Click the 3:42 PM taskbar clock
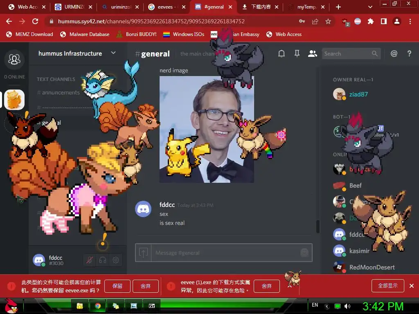The image size is (419, 314). (x=383, y=306)
